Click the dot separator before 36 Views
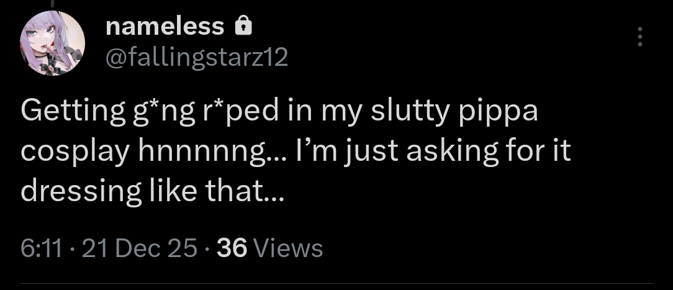 [207, 249]
